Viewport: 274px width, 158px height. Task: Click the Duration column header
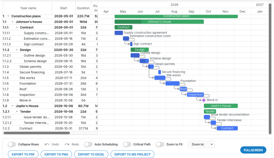click(83, 8)
